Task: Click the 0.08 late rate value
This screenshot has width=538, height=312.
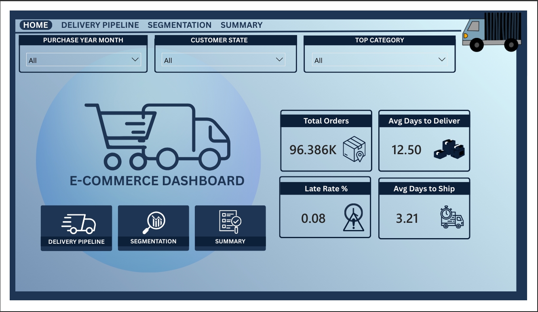Action: (313, 218)
